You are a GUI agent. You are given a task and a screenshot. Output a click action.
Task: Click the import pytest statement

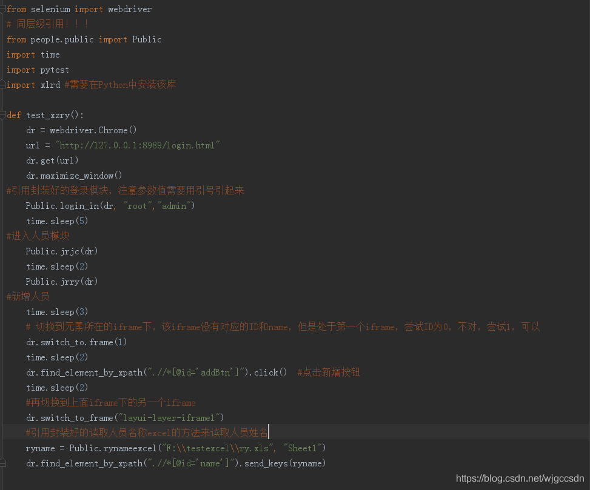[36, 69]
